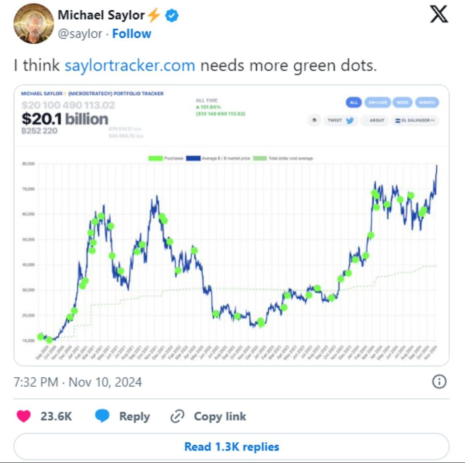Click the El Salvador flag icon
Viewport: 465px width, 463px height.
tap(398, 121)
